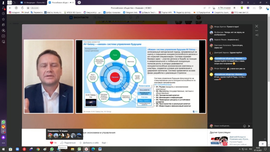Go back with the browser back arrow
270x152 pixels.
[10, 8]
